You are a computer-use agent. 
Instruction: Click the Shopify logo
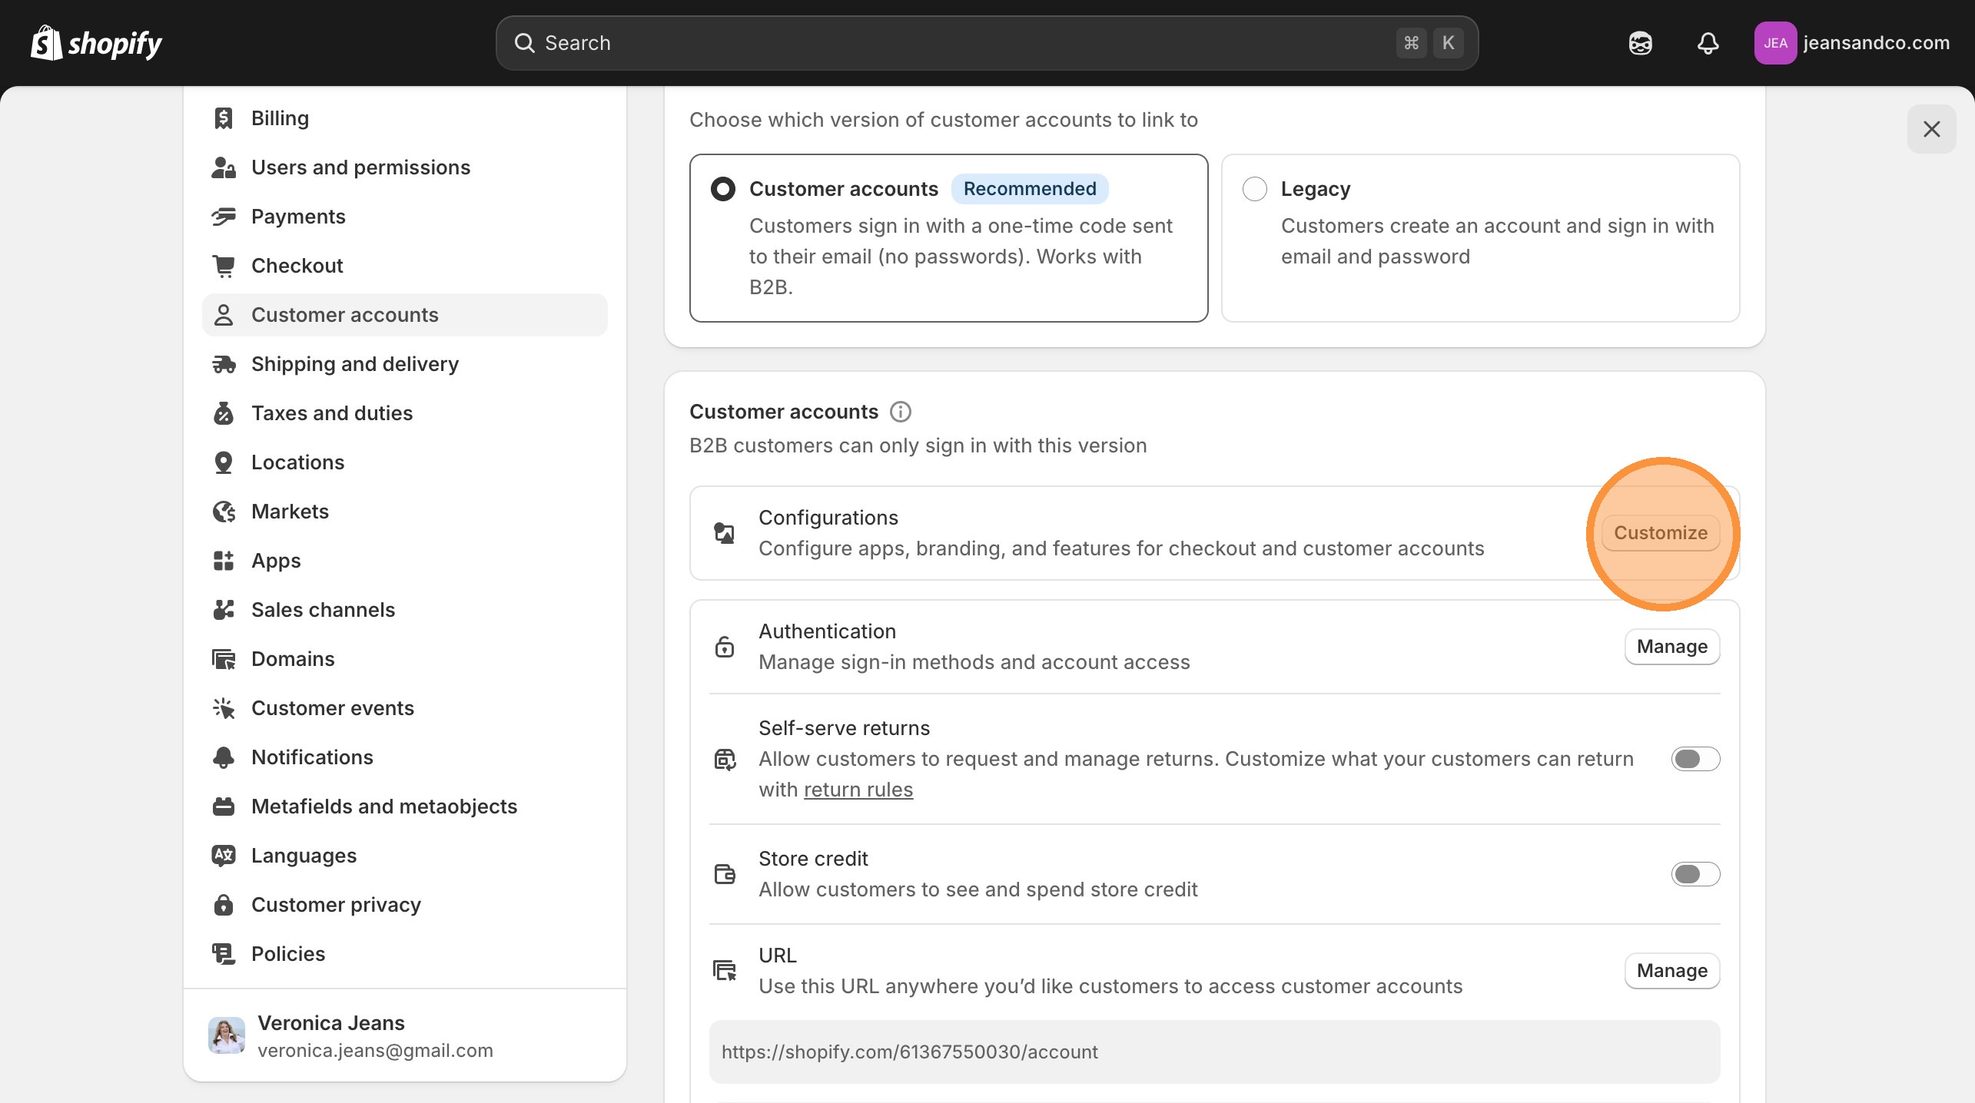coord(96,43)
